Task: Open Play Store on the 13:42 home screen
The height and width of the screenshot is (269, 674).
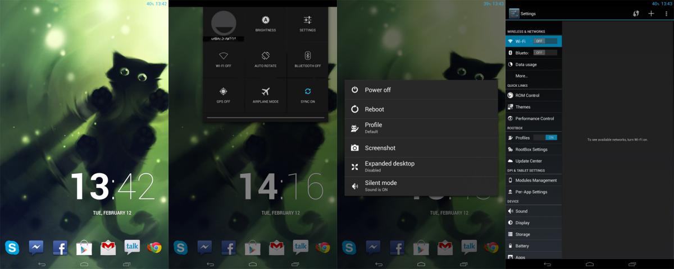Action: point(84,247)
